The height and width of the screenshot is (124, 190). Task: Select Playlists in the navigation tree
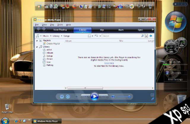coord(47,40)
